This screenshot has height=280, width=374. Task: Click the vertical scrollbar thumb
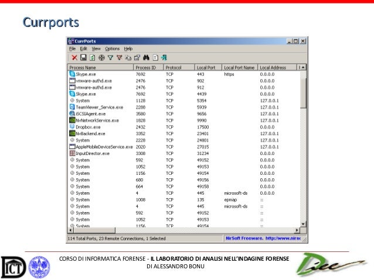coord(303,93)
